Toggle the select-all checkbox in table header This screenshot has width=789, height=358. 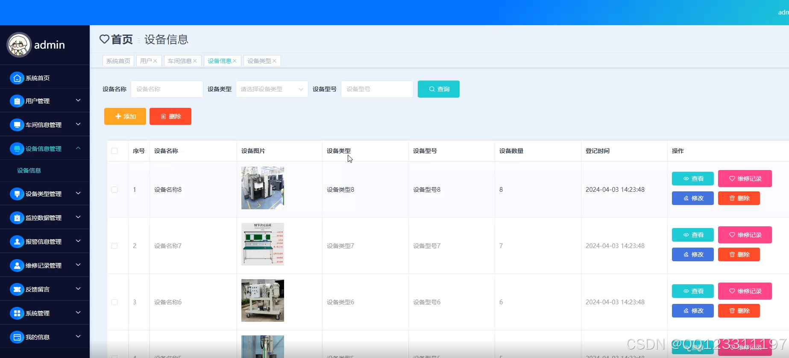click(x=114, y=151)
